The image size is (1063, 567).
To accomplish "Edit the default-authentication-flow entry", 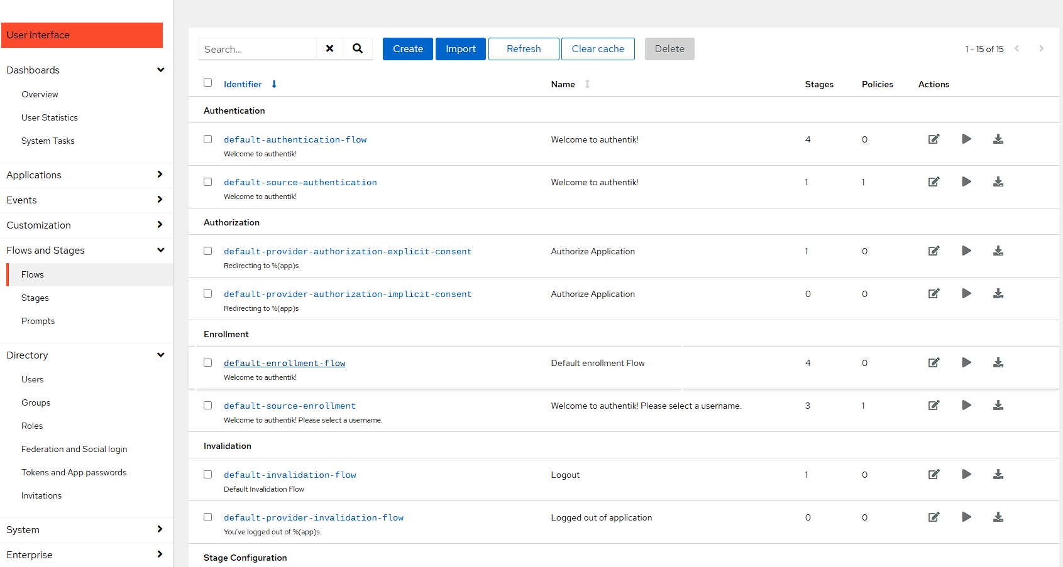I will click(934, 139).
